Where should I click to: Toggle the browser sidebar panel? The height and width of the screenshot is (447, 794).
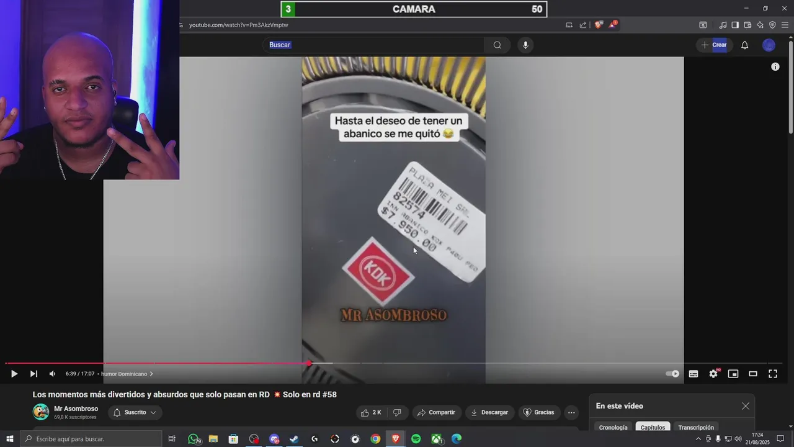(x=735, y=25)
